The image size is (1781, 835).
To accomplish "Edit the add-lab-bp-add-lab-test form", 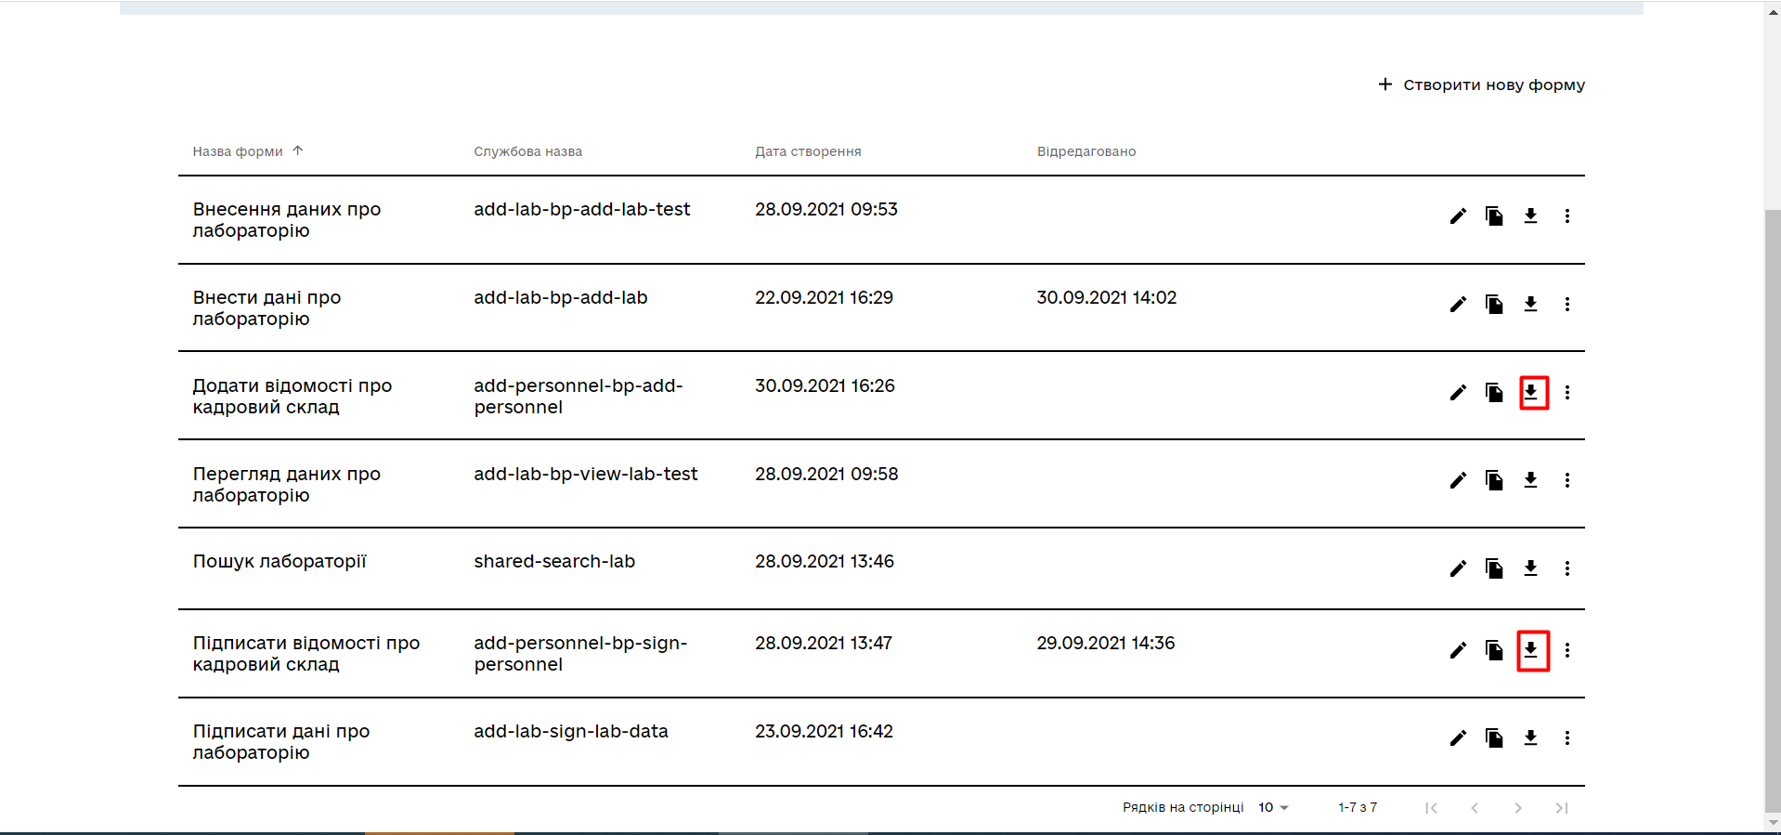I will pos(1458,216).
